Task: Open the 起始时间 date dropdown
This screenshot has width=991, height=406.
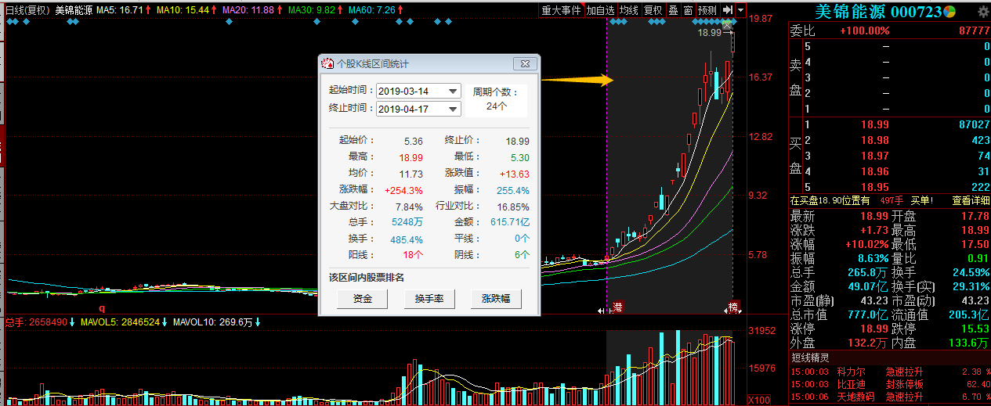Action: (453, 92)
